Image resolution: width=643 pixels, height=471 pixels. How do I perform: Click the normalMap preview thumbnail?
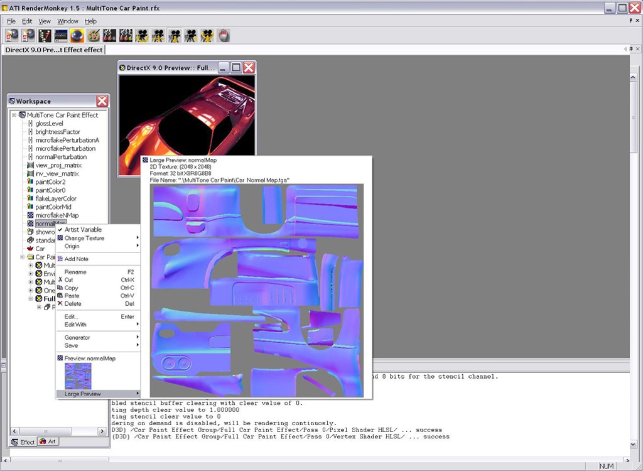(78, 376)
